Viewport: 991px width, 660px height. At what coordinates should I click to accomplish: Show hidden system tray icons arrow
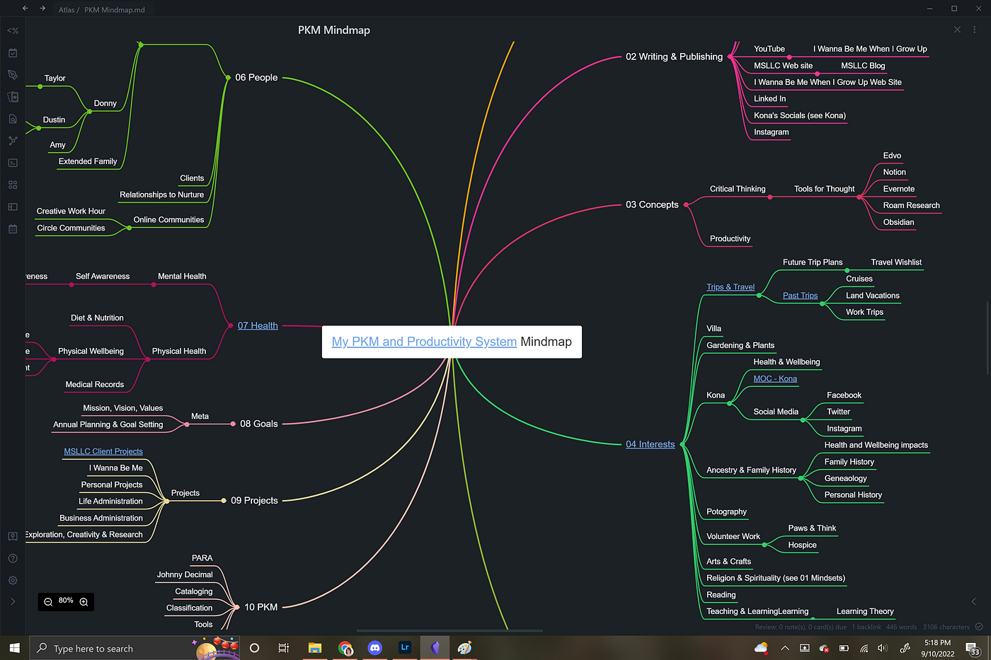pyautogui.click(x=785, y=648)
